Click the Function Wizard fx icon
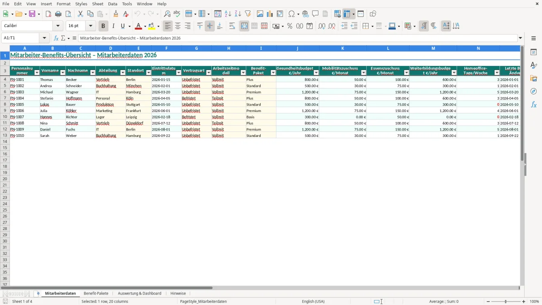Image resolution: width=542 pixels, height=305 pixels. [x=56, y=38]
